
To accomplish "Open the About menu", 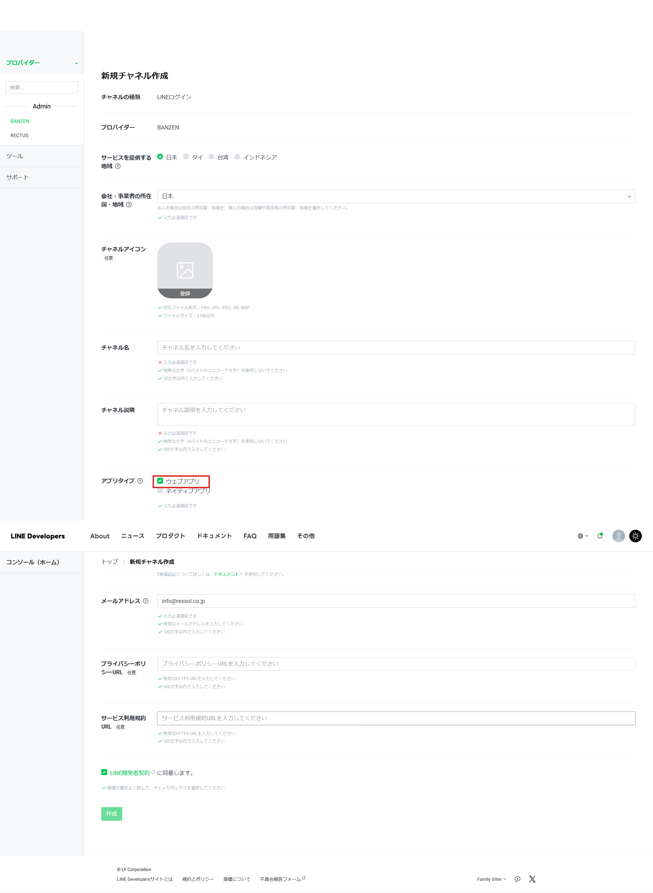I will tap(100, 536).
